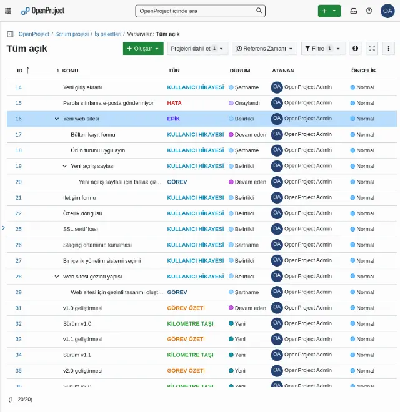The height and width of the screenshot is (412, 400).
Task: Click 'v2.0 geliştirmesi' subject
Action: (x=82, y=371)
